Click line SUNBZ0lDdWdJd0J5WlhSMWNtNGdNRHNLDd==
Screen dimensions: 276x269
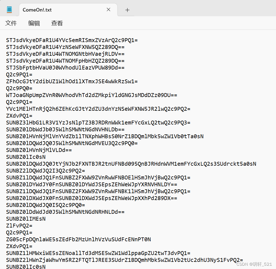coord(65,212)
